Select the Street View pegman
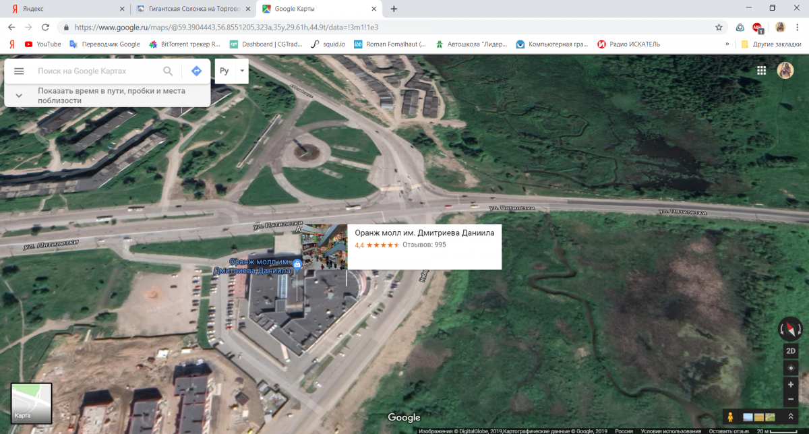809x434 pixels. (730, 417)
